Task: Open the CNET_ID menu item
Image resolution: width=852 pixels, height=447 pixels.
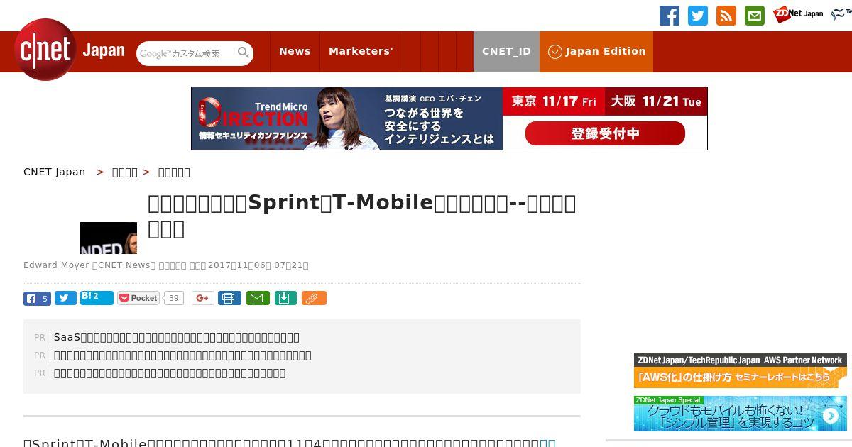Action: coord(506,51)
